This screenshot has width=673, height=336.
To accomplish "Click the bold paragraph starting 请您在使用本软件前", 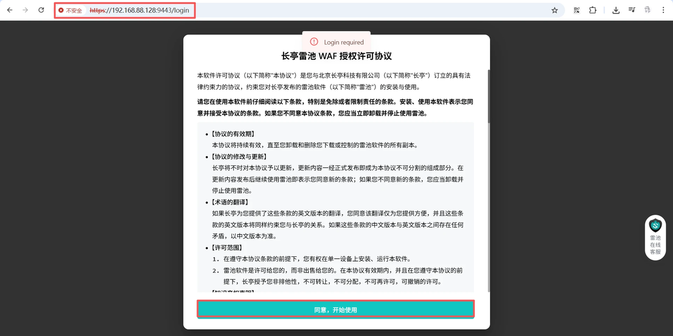I will [x=335, y=108].
